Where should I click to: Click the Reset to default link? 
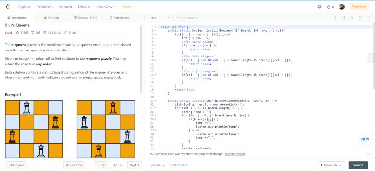point(234,154)
